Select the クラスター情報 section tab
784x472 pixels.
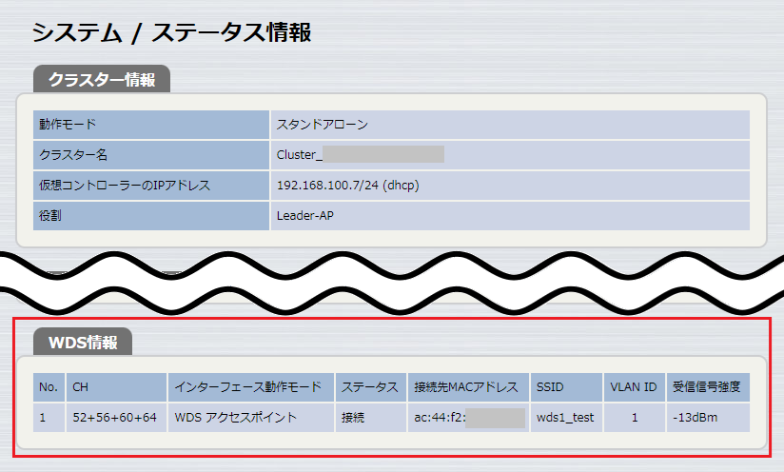[x=102, y=79]
